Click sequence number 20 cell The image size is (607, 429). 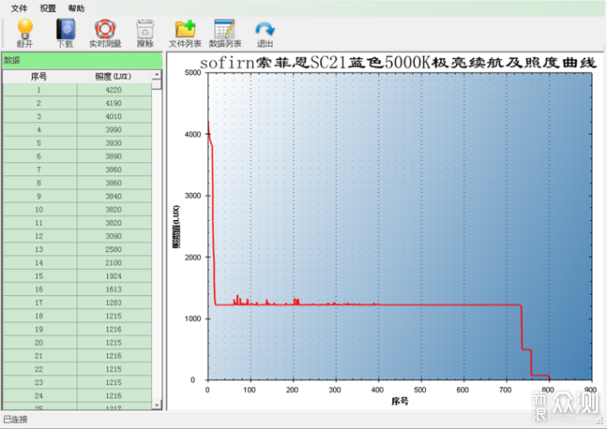[39, 343]
